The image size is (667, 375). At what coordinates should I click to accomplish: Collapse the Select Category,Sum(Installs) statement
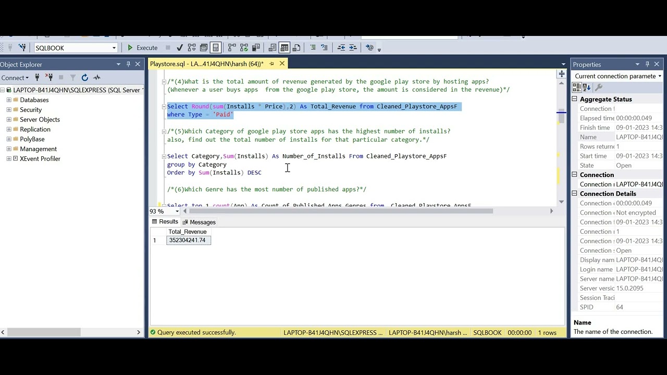(164, 156)
